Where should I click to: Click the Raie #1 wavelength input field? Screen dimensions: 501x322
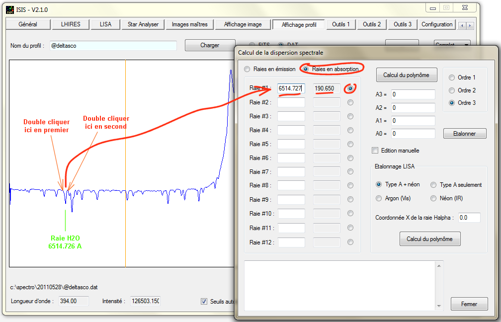click(291, 88)
